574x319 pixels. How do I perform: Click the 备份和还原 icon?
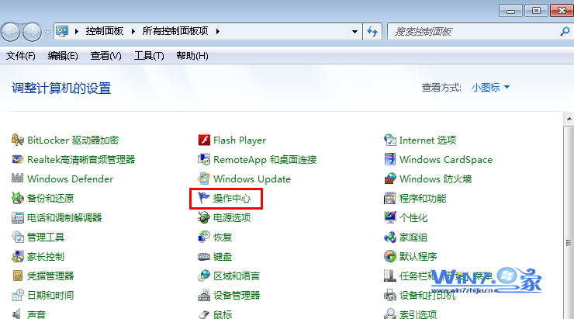tap(17, 198)
